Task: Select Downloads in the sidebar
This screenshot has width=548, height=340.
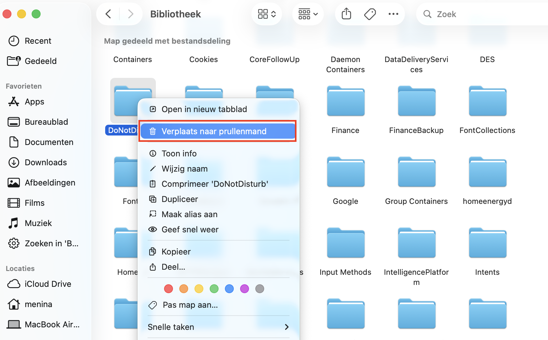Action: (45, 162)
